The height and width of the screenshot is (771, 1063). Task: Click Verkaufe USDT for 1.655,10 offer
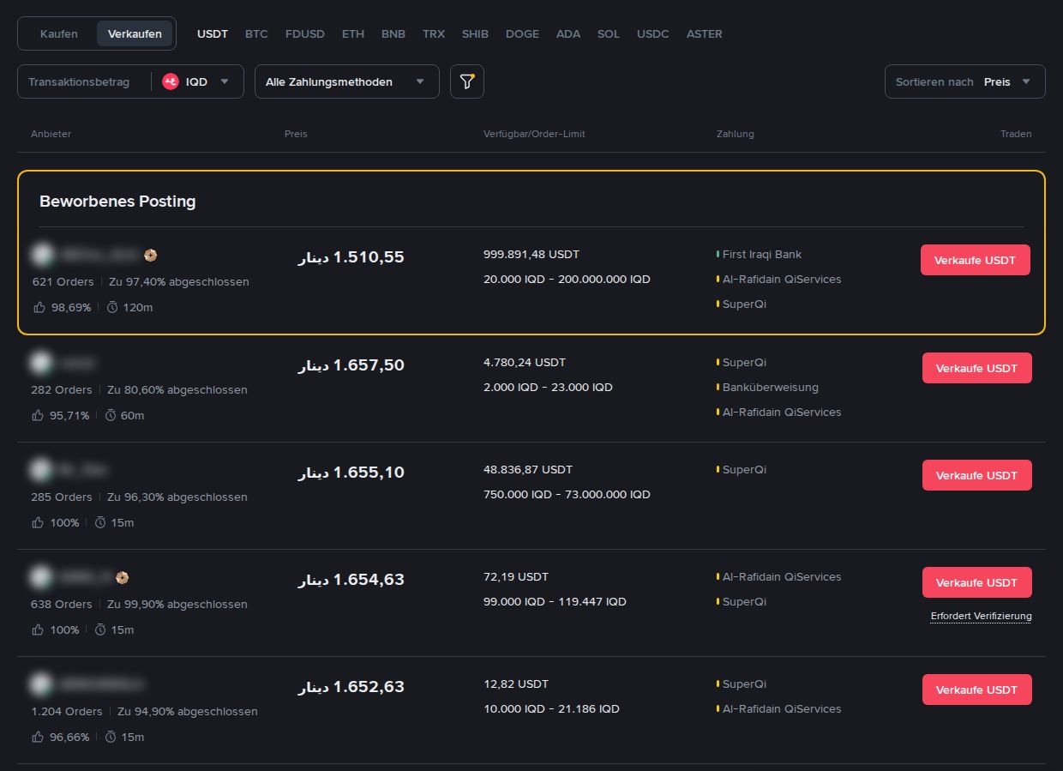pos(977,475)
